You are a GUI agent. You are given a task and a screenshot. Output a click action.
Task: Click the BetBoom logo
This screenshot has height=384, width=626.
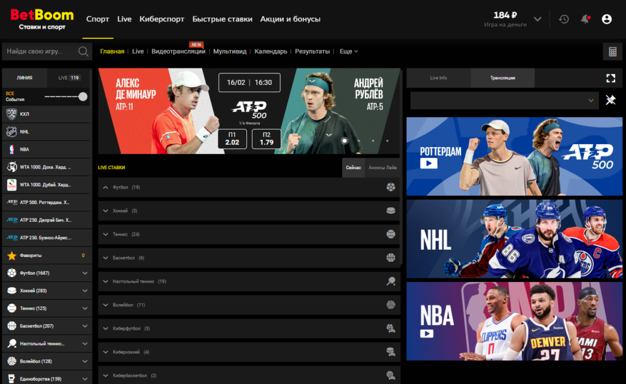point(42,19)
